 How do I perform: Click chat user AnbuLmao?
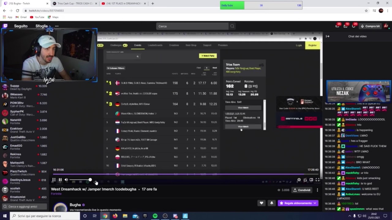352,194
